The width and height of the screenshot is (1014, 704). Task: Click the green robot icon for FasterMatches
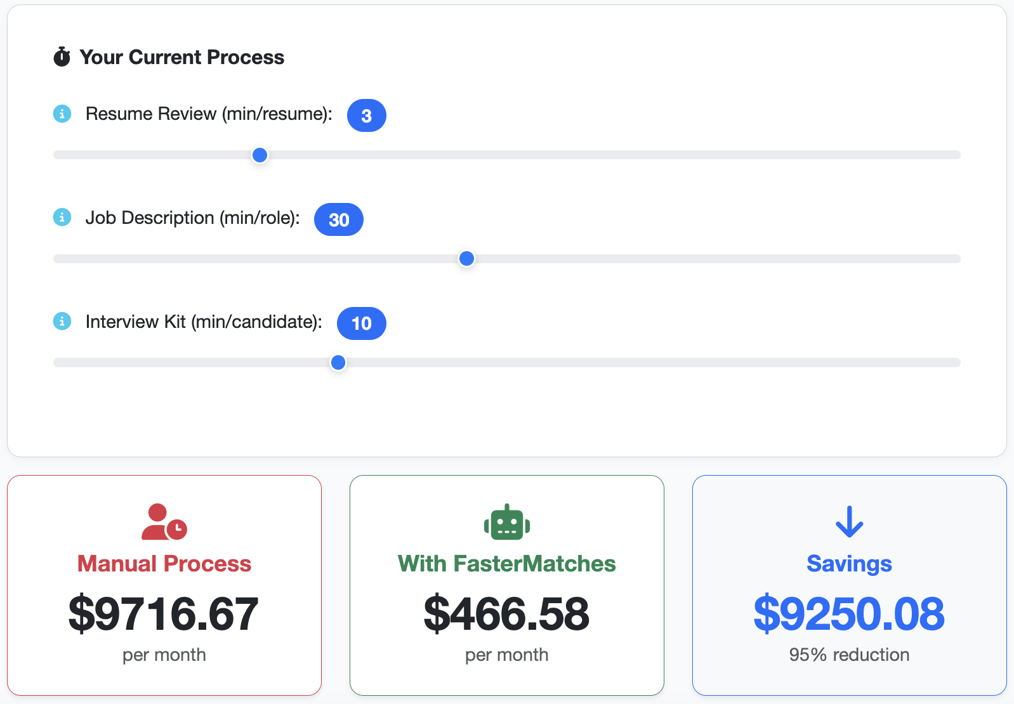[507, 522]
